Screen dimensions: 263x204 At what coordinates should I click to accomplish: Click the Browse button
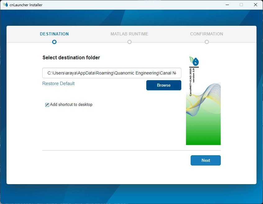click(x=164, y=85)
